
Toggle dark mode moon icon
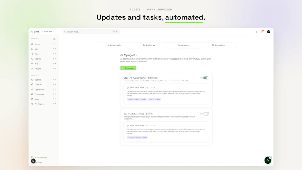click(256, 31)
